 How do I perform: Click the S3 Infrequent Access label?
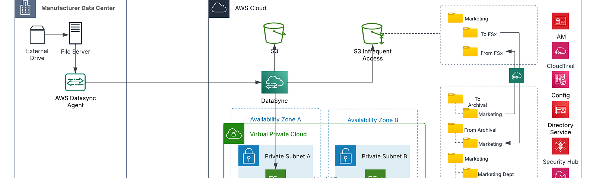pos(372,55)
